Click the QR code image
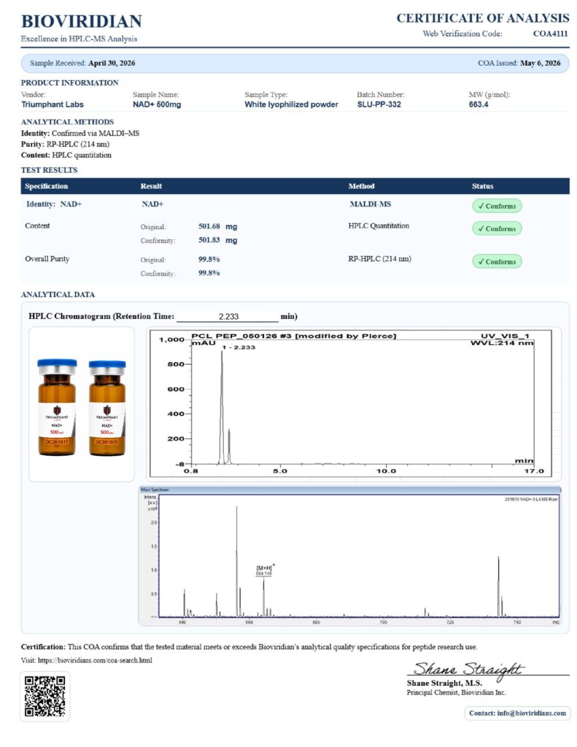577x747 pixels. [44, 696]
